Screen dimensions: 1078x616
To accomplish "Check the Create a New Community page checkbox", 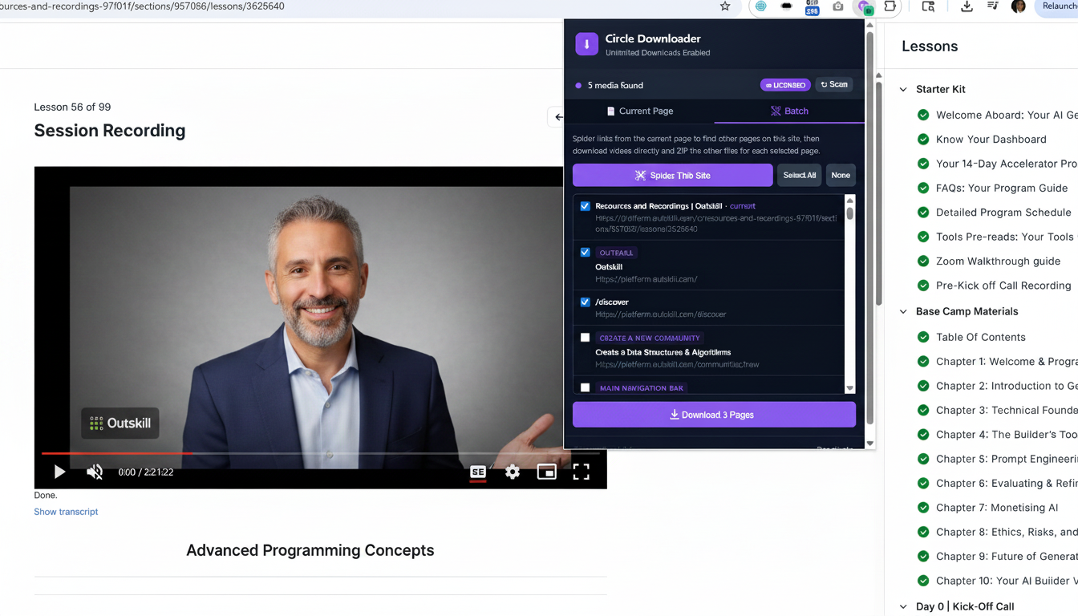I will coord(585,338).
